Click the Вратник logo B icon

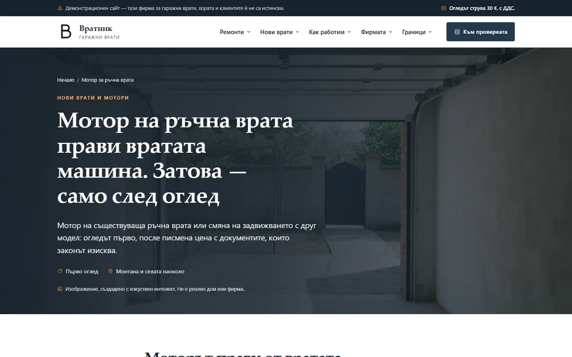coord(66,31)
